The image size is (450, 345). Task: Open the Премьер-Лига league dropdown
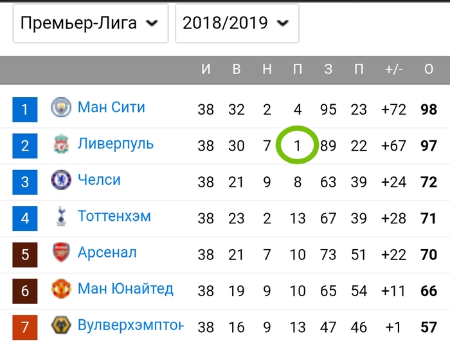[x=91, y=23]
